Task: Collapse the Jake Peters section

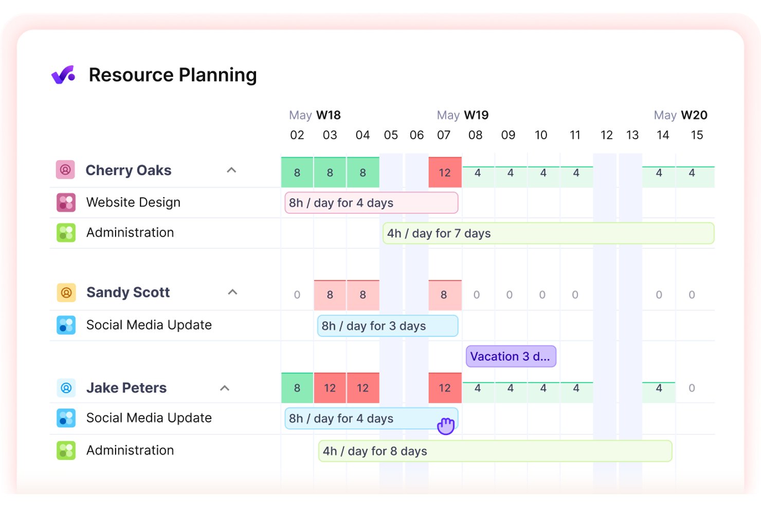Action: [x=225, y=388]
